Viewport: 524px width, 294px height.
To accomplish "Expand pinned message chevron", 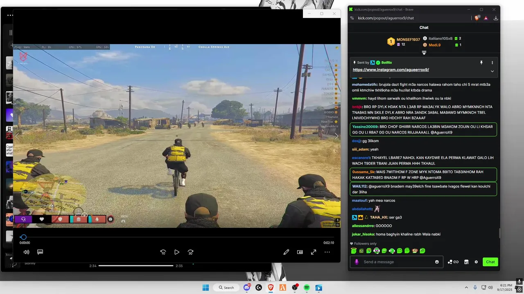I will pos(492,71).
